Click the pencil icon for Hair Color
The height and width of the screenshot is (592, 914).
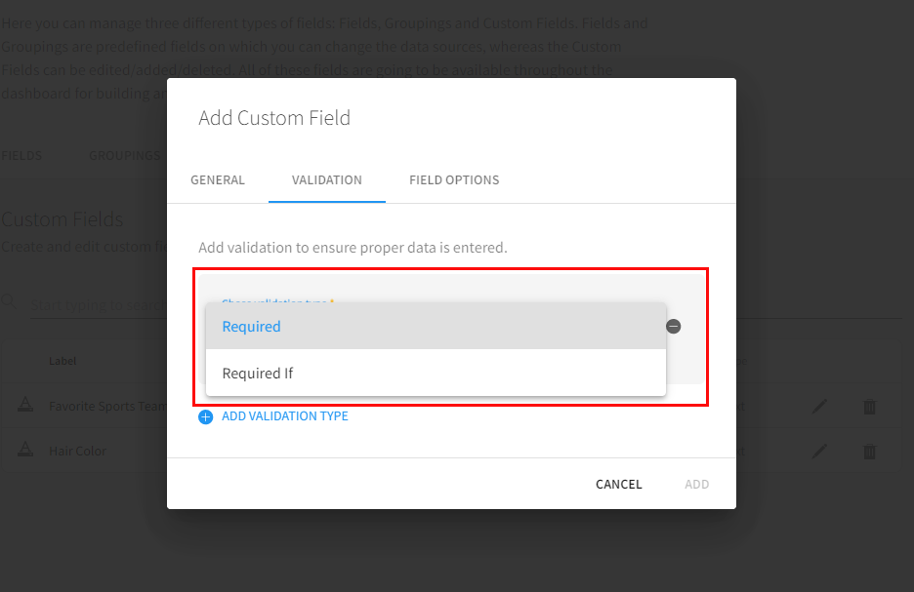pyautogui.click(x=820, y=452)
